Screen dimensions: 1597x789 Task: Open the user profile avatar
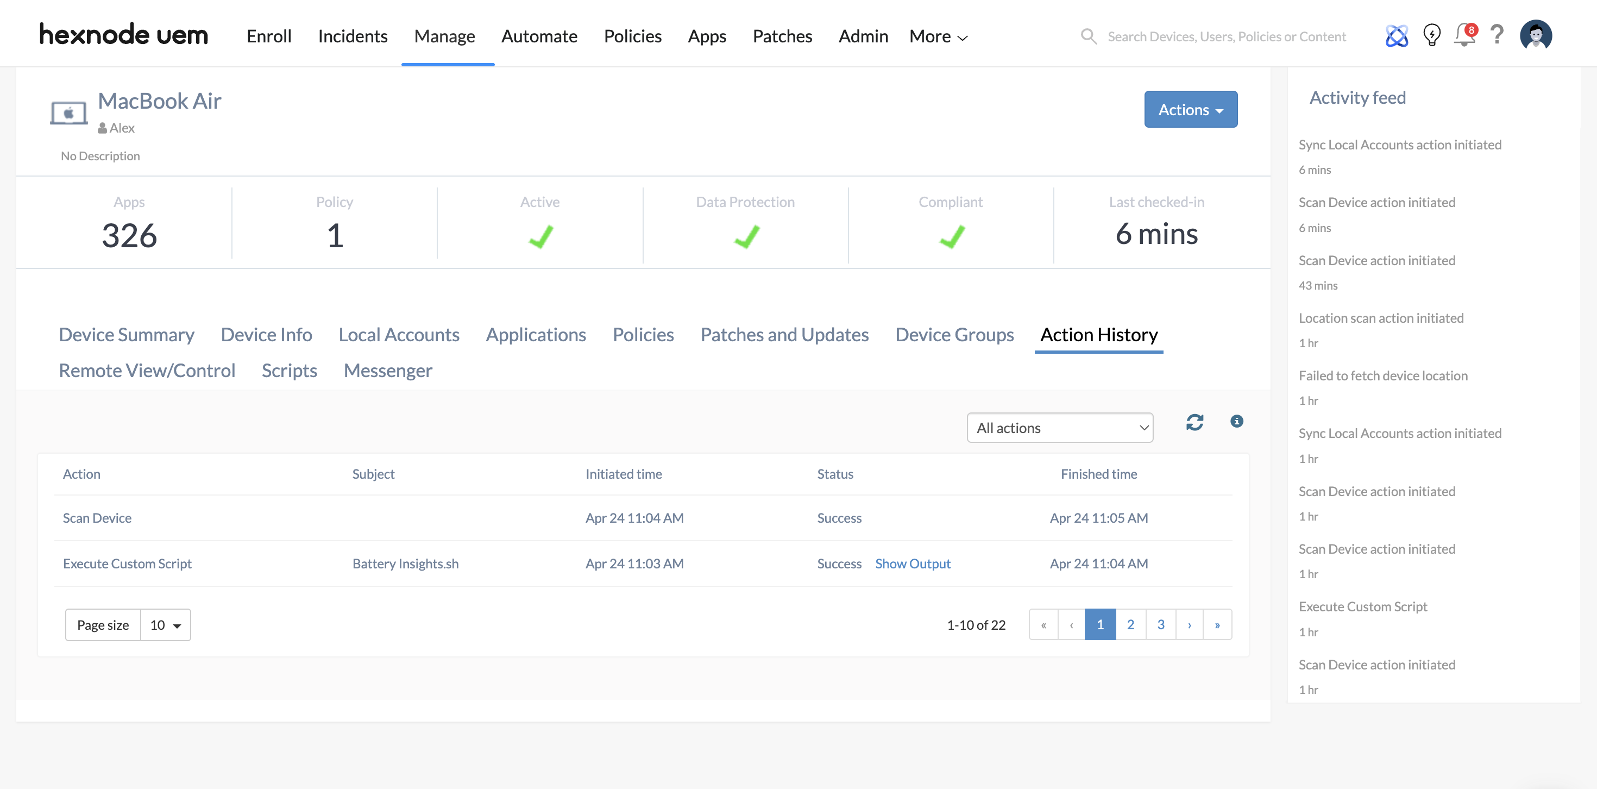coord(1535,35)
